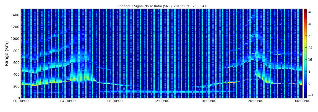The image size is (318, 112).
Task: Click the colorbar label 32
Action: tap(310, 36)
